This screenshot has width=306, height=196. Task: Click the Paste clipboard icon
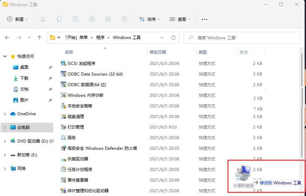(75, 19)
